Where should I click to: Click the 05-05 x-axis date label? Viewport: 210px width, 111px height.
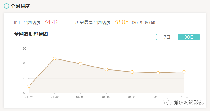tap(184, 97)
